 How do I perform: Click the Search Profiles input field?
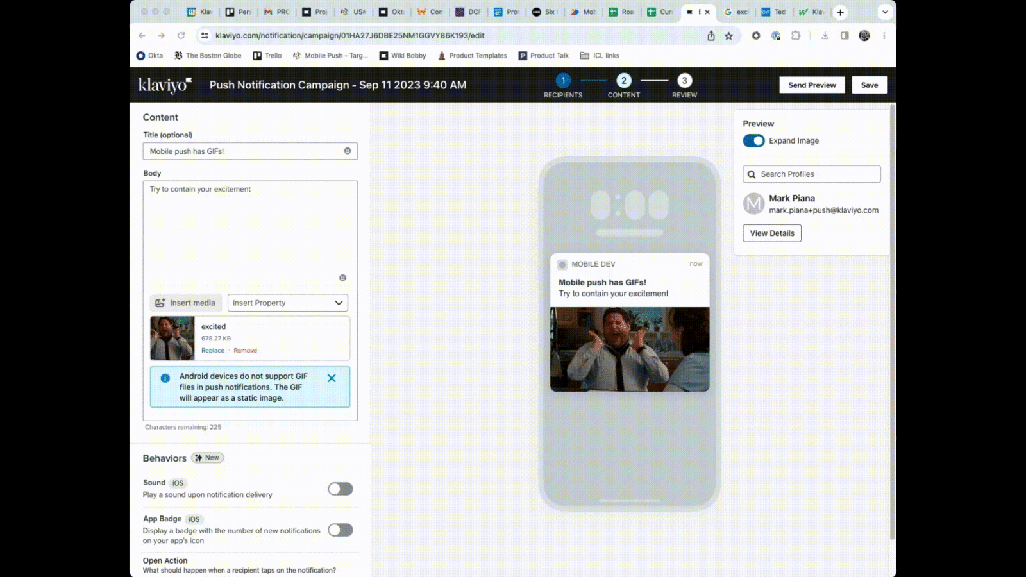pos(812,174)
